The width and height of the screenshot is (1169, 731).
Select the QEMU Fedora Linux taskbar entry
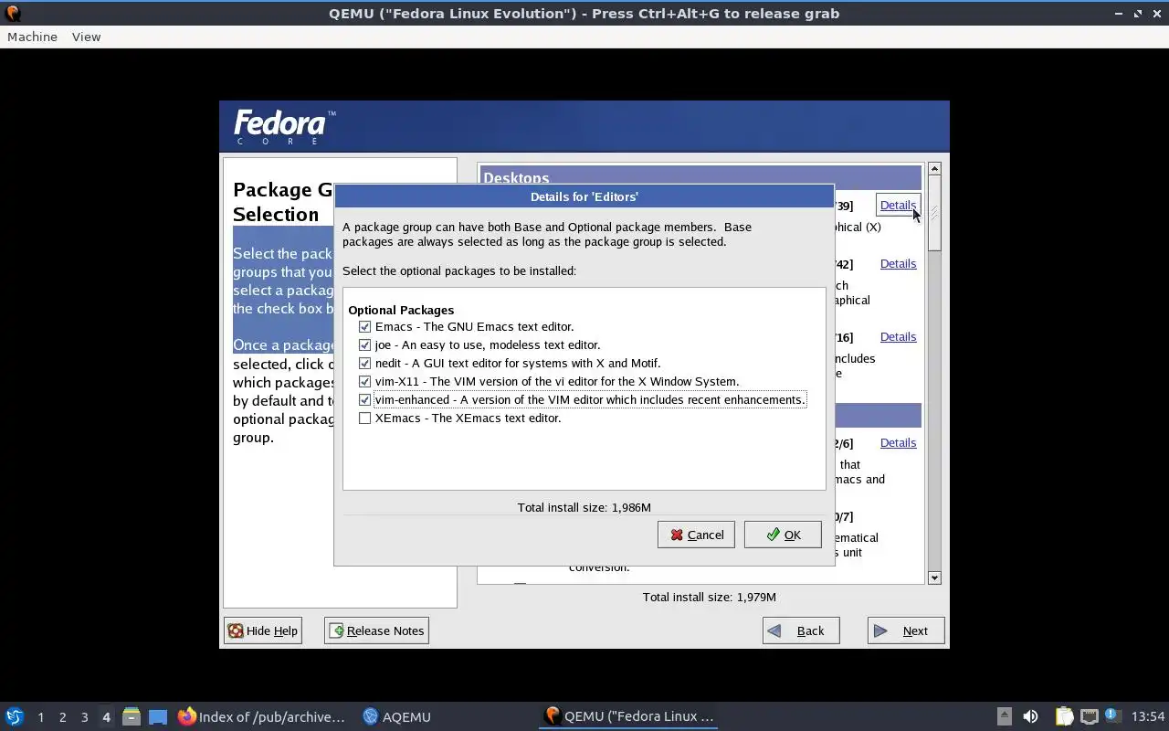point(628,716)
